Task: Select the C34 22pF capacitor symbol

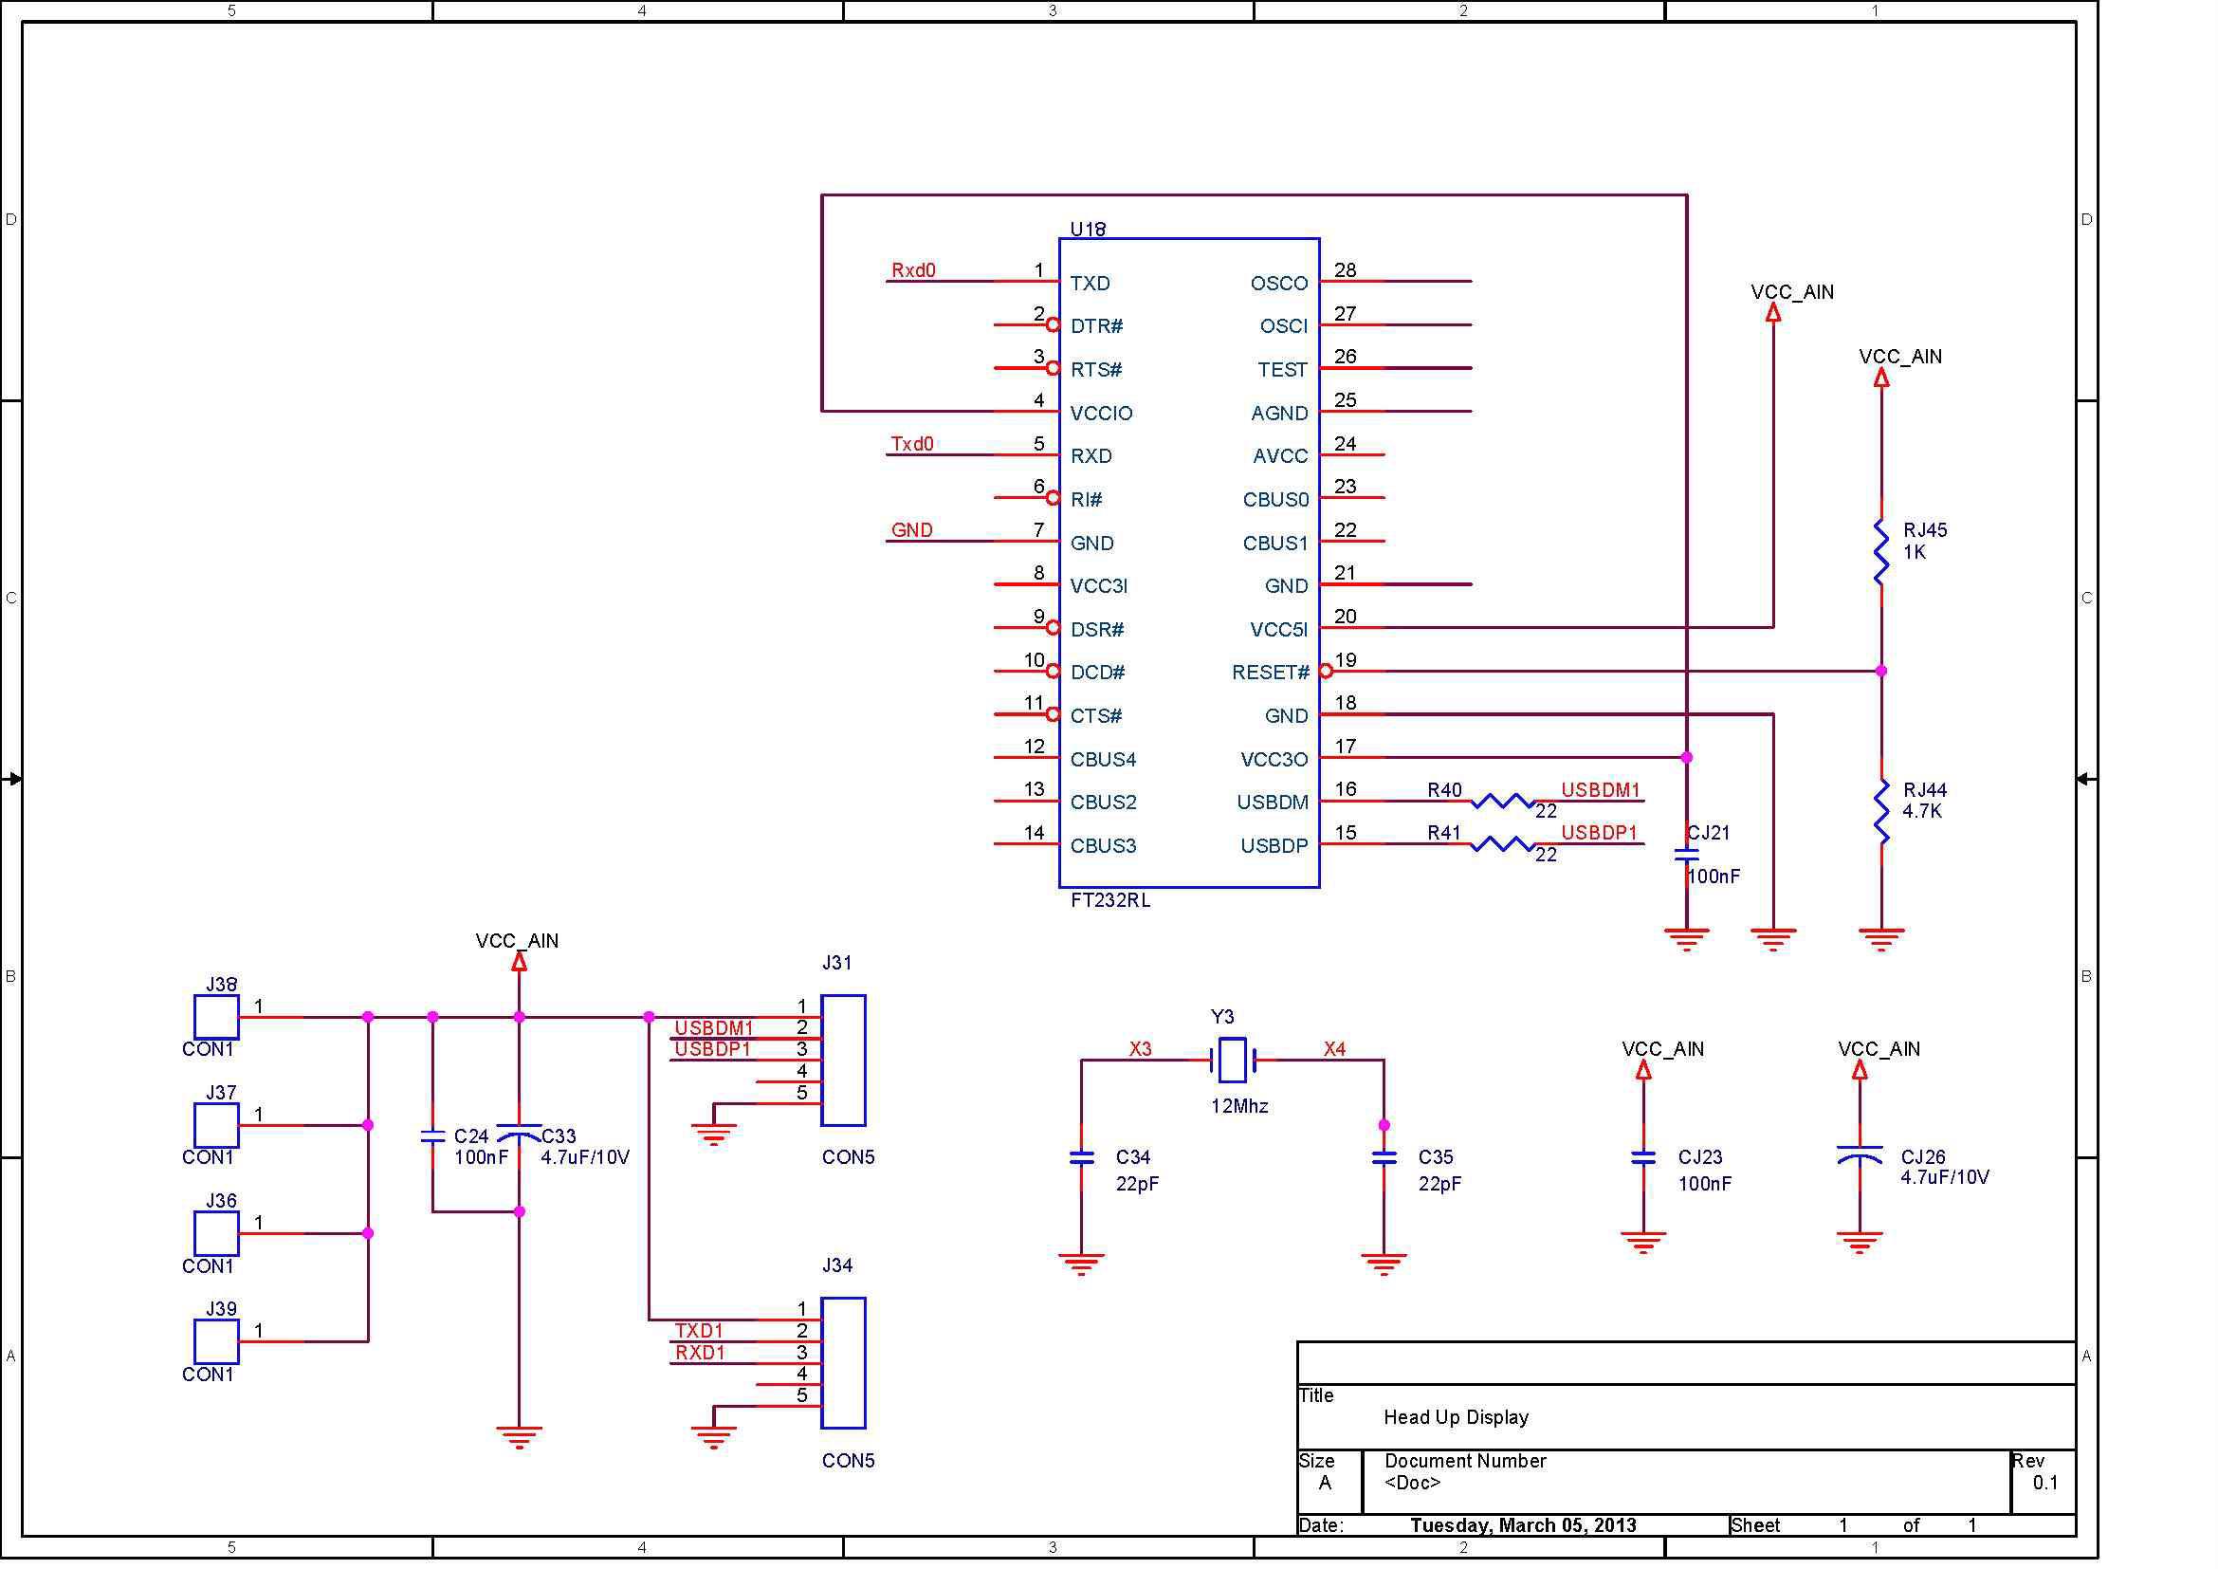Action: pyautogui.click(x=1082, y=1157)
